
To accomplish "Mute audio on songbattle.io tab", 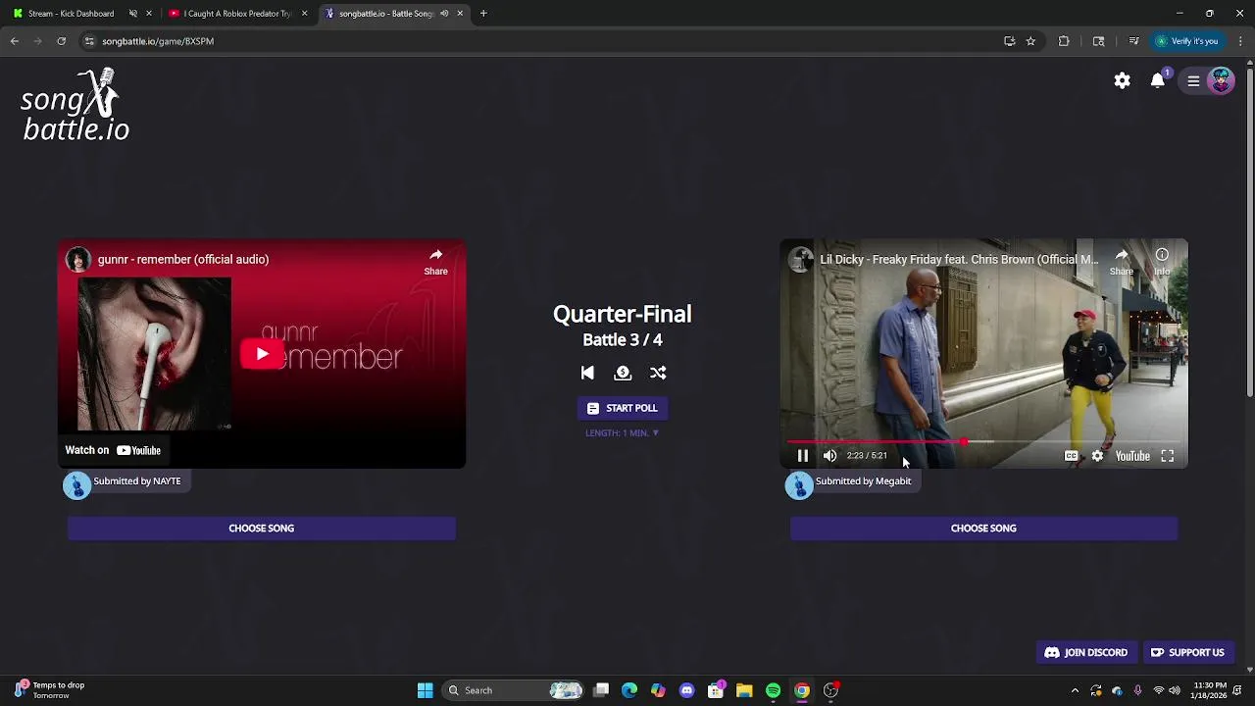I will [444, 14].
